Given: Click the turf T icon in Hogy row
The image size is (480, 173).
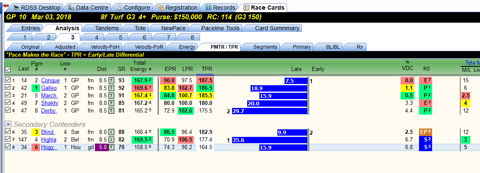Looking at the screenshot, I should click(111, 147).
